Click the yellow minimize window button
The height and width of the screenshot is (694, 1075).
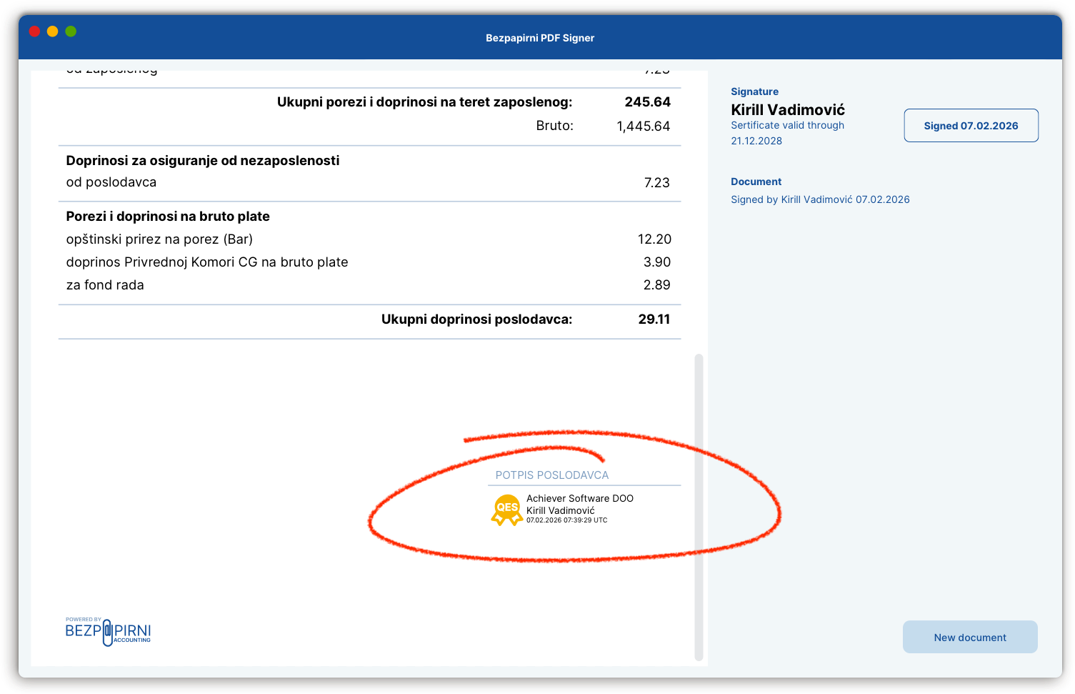click(x=52, y=31)
